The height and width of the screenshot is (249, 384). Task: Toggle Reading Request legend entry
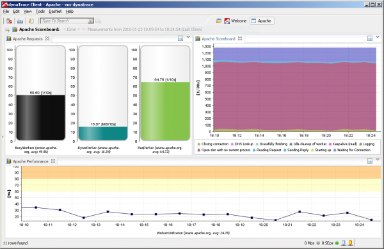point(267,150)
